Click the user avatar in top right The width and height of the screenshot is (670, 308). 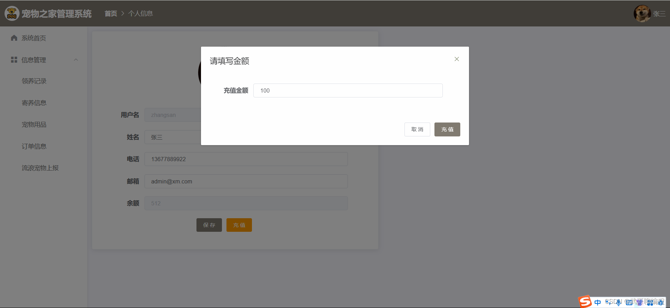642,14
